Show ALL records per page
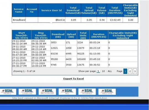This screenshot has width=149, height=110. click(110, 71)
